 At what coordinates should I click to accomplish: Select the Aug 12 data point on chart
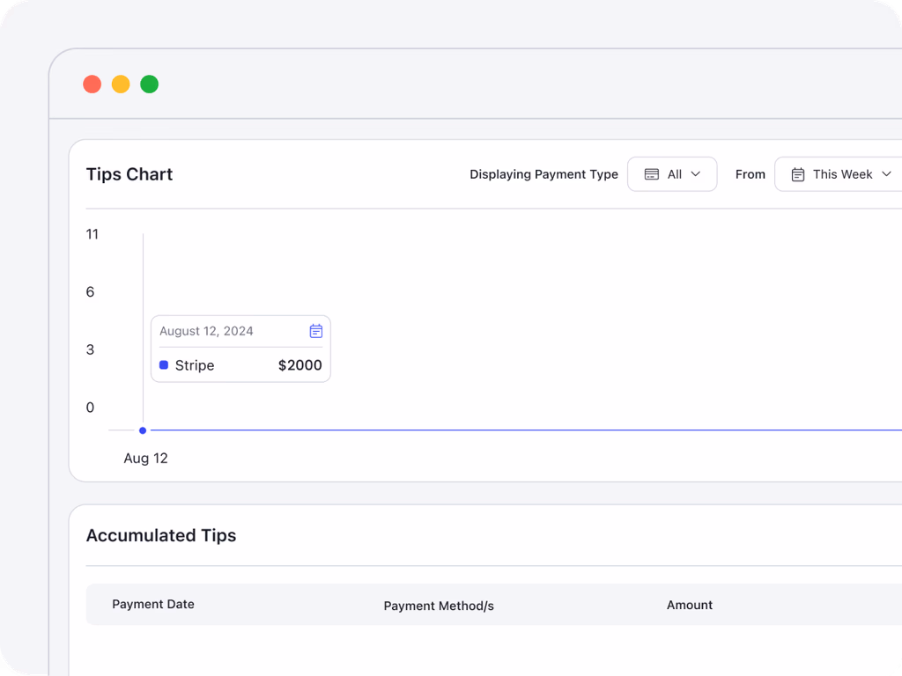[x=143, y=430]
